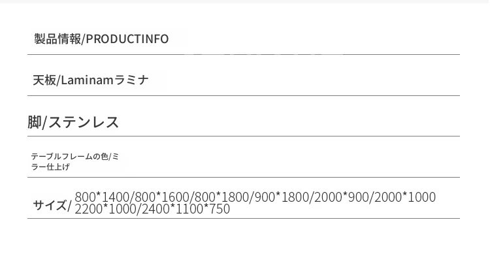Click the サイズ/ label
490x256 pixels.
tap(52, 206)
